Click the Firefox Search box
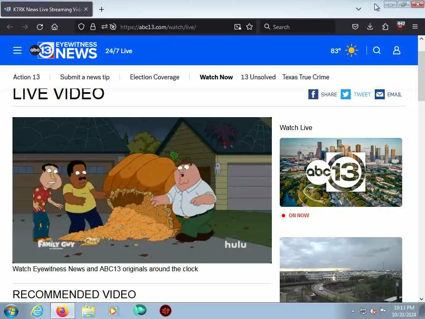Image resolution: width=425 pixels, height=319 pixels. coord(297,27)
